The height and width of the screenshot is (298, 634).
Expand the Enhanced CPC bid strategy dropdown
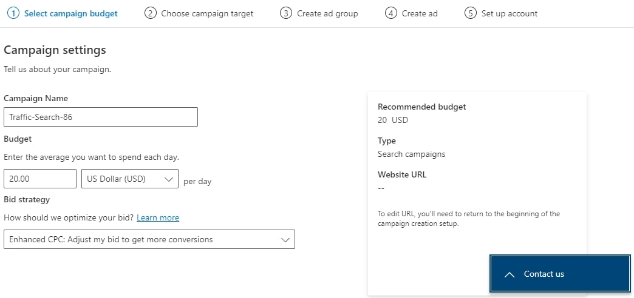pos(149,239)
